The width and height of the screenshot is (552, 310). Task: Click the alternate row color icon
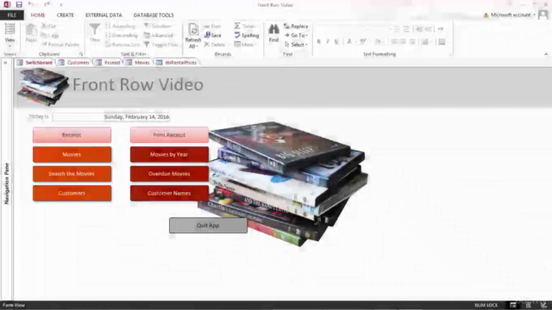click(x=425, y=42)
